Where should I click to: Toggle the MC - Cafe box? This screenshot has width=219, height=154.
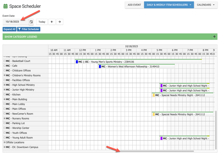click(5, 66)
